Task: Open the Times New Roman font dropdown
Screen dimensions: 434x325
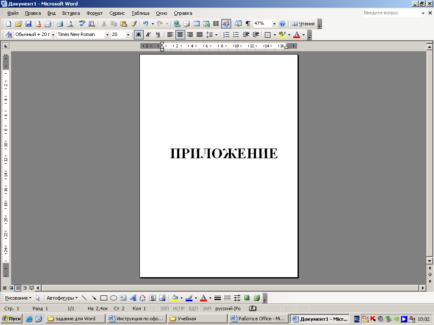Action: tap(107, 35)
